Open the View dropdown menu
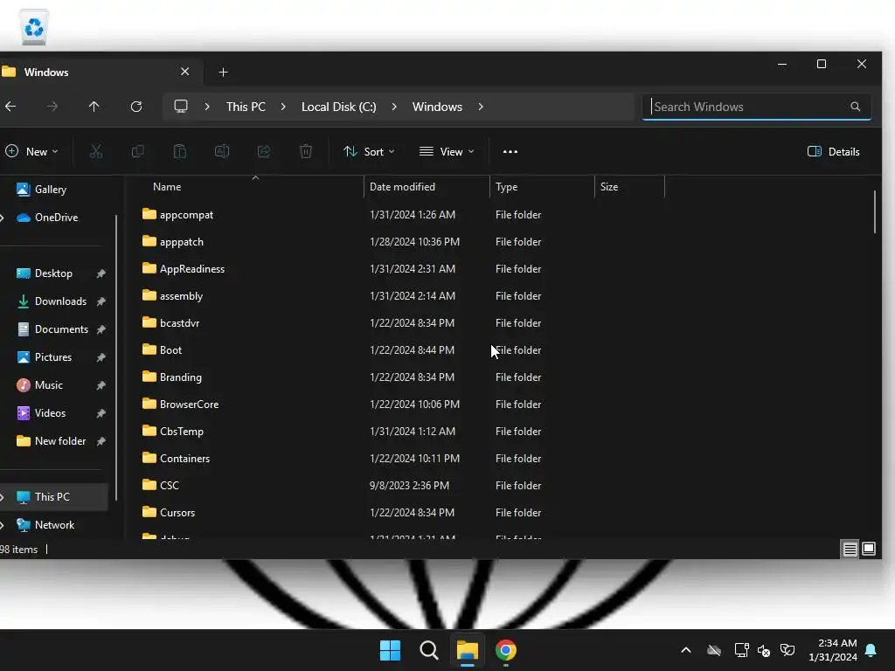The height and width of the screenshot is (671, 895). point(447,151)
